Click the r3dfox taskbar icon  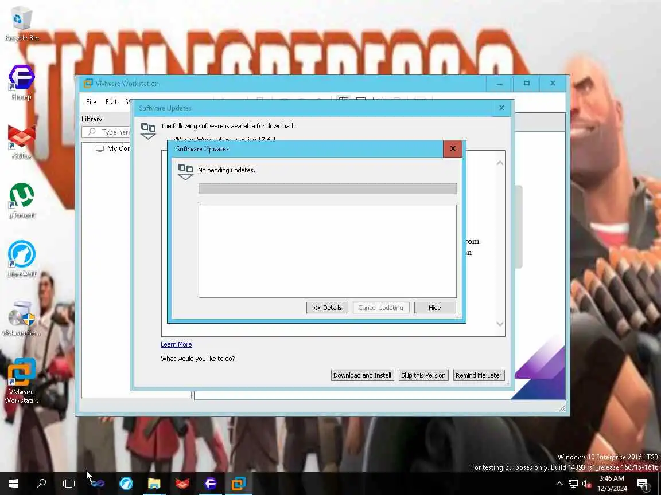pos(182,483)
